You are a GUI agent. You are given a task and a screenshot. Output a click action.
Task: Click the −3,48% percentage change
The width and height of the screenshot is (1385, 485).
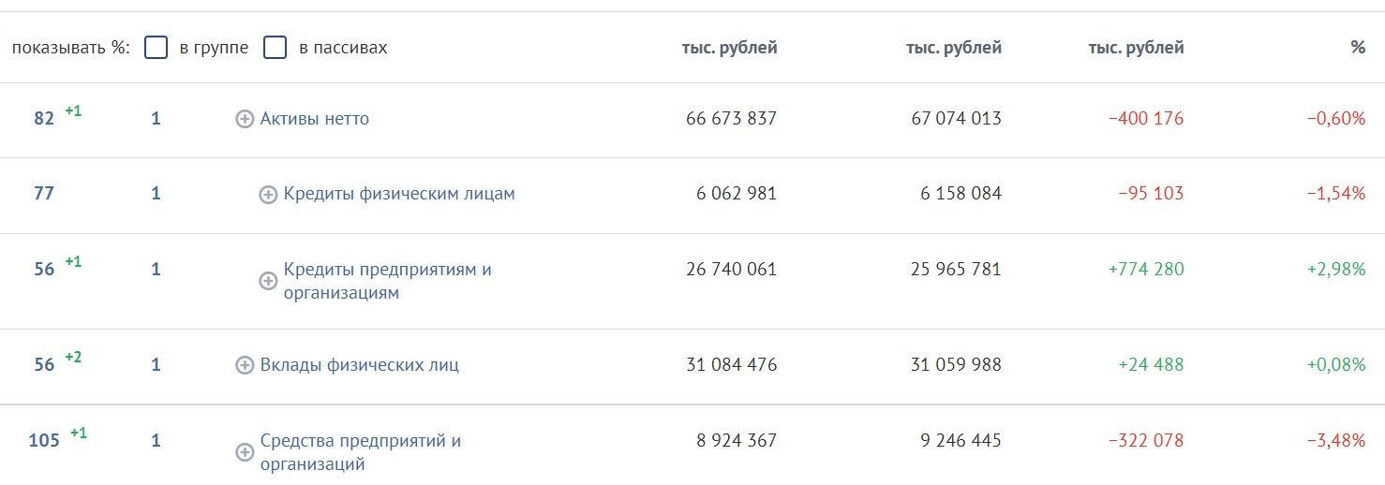tap(1336, 441)
